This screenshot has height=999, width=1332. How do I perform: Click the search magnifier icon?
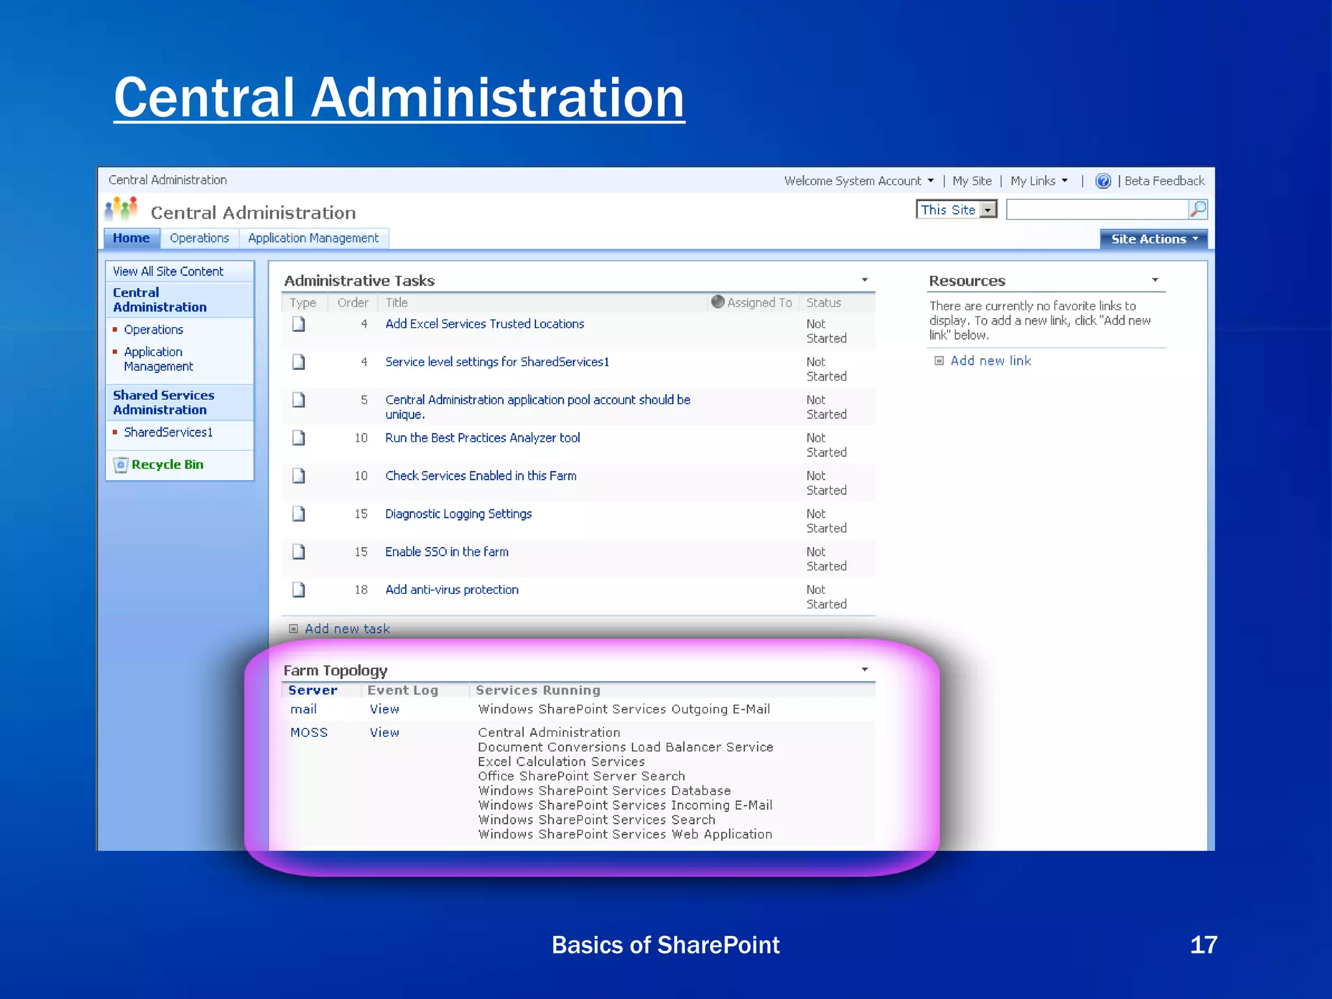(x=1197, y=209)
